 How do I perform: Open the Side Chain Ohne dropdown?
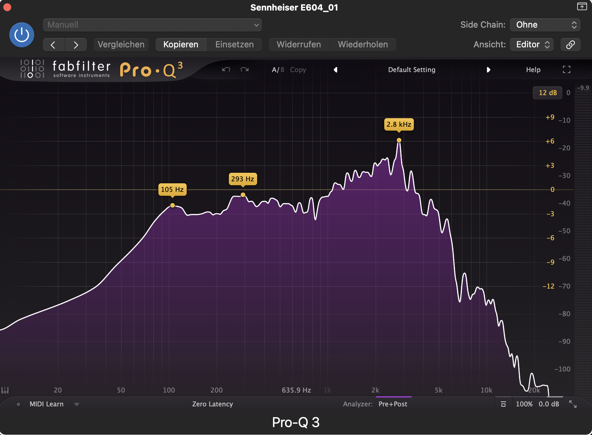point(545,25)
